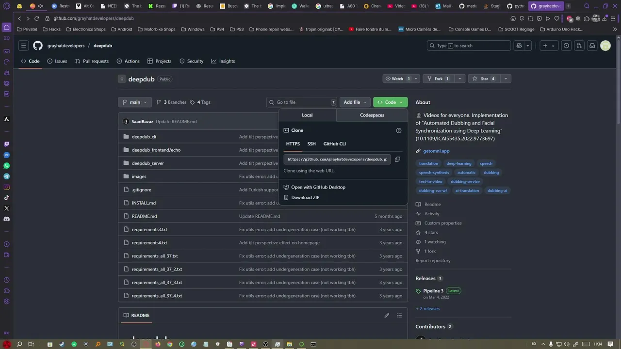Open the Insights tab
The height and width of the screenshot is (349, 621).
pyautogui.click(x=223, y=61)
